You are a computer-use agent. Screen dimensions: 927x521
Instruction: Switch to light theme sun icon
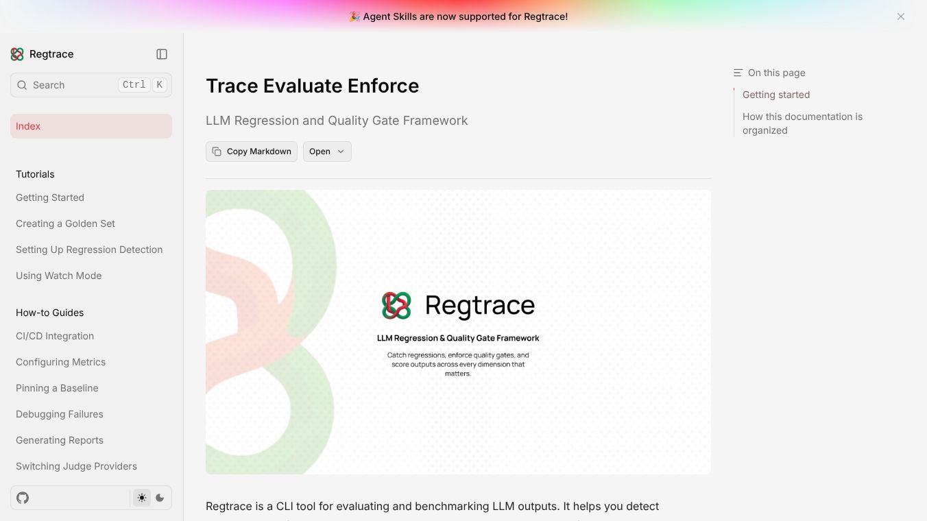(142, 498)
